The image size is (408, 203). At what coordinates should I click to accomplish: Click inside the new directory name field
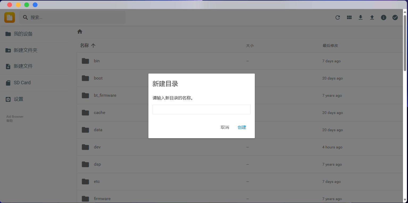coord(201,109)
